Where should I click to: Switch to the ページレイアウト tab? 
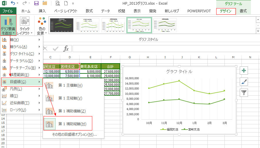(x=66, y=11)
